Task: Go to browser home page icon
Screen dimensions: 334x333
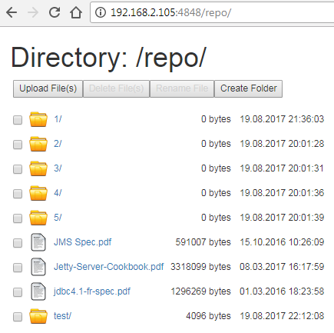Action: click(x=76, y=12)
